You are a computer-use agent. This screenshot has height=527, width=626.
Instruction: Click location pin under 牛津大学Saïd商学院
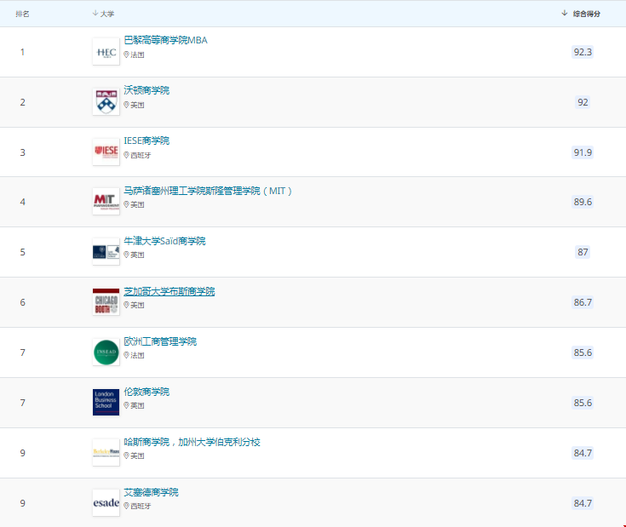click(126, 255)
